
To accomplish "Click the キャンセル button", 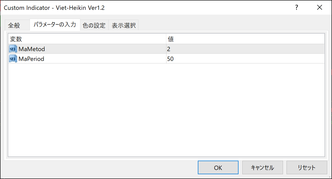I will (x=262, y=168).
